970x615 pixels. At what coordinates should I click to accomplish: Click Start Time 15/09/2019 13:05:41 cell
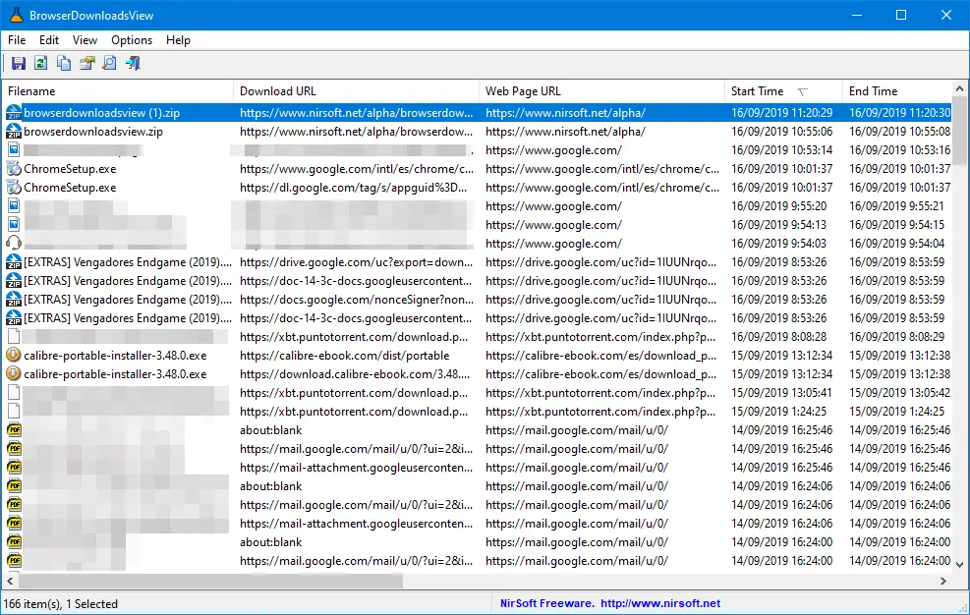point(781,392)
